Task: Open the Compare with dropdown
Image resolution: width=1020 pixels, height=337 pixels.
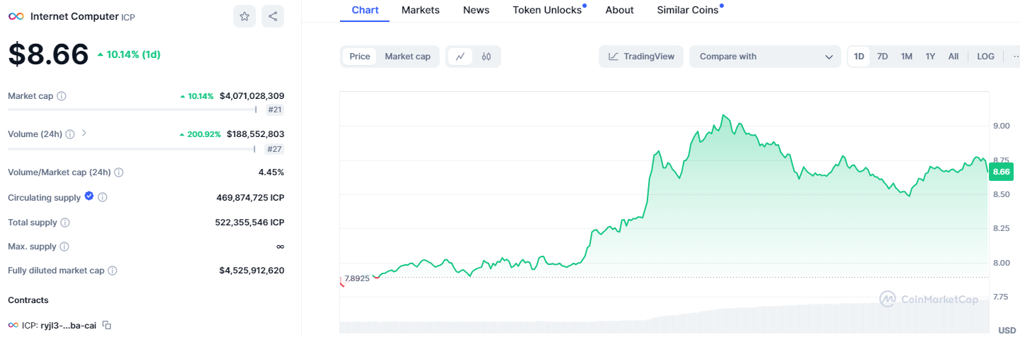Action: click(765, 57)
